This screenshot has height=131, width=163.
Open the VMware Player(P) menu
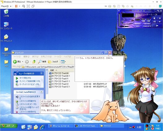(6, 6)
